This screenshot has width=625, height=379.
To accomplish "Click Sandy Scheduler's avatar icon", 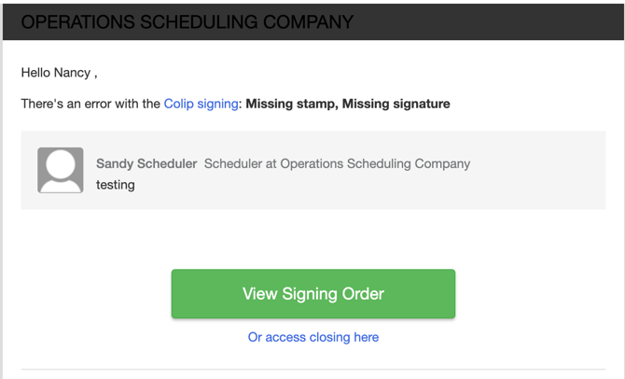I will tap(61, 170).
